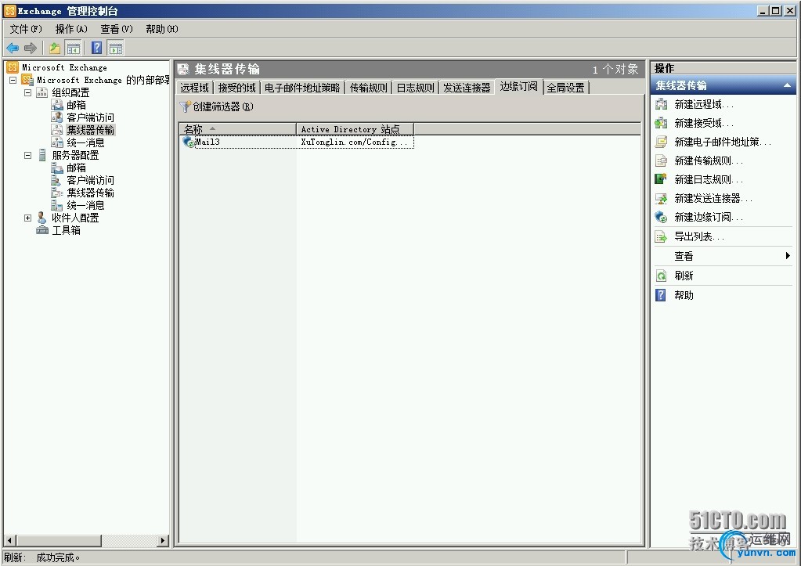Select 邮箱 under 服务器配置
This screenshot has height=566, width=801.
(76, 168)
